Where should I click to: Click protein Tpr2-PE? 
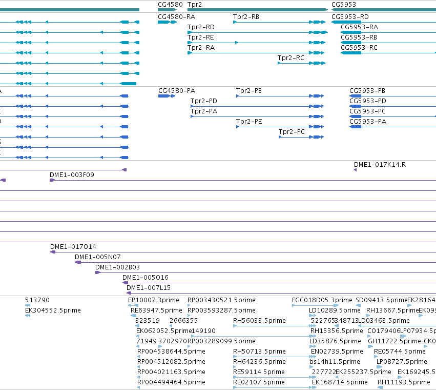249,122
